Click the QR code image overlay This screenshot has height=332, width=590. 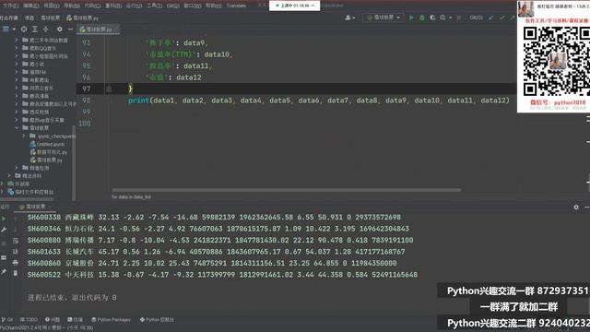click(x=556, y=62)
